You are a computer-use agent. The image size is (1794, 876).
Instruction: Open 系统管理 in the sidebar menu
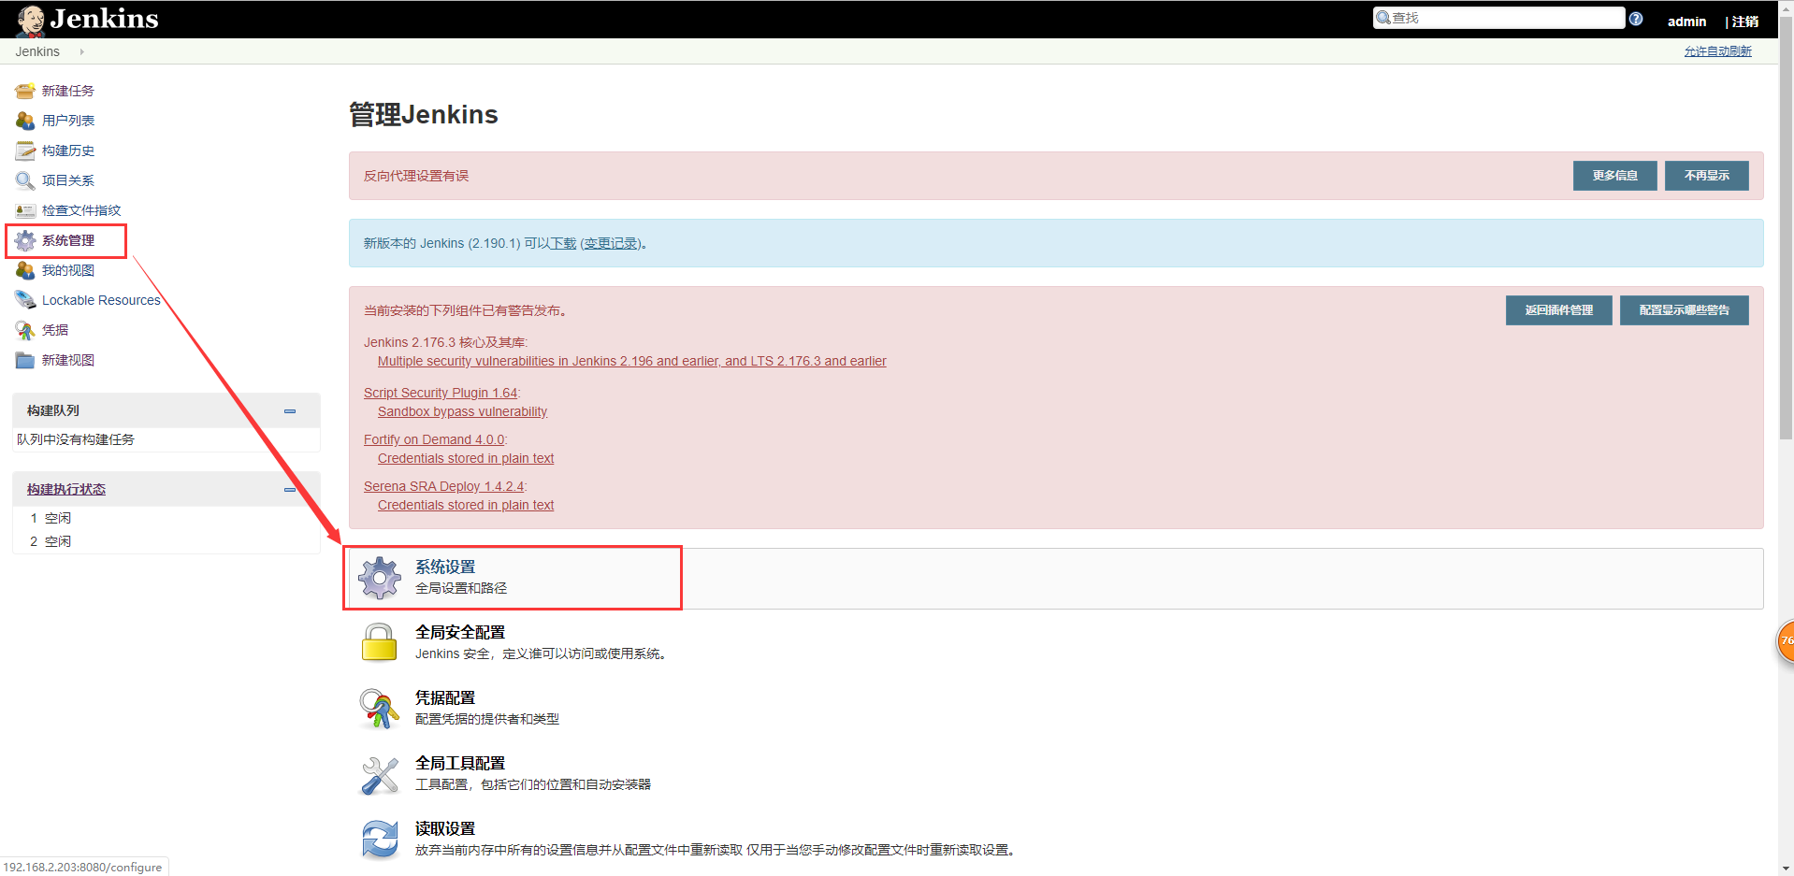68,240
